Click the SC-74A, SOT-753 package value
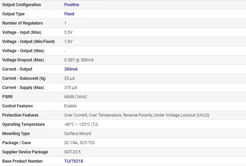 pyautogui.click(x=79, y=143)
